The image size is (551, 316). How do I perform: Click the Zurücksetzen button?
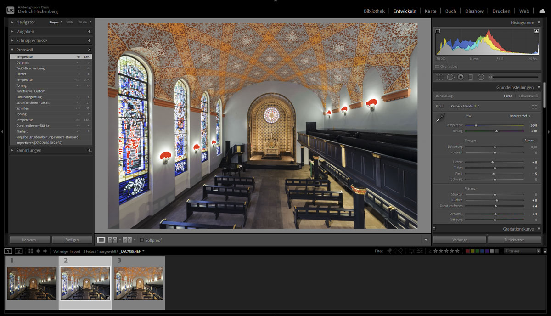(x=514, y=240)
